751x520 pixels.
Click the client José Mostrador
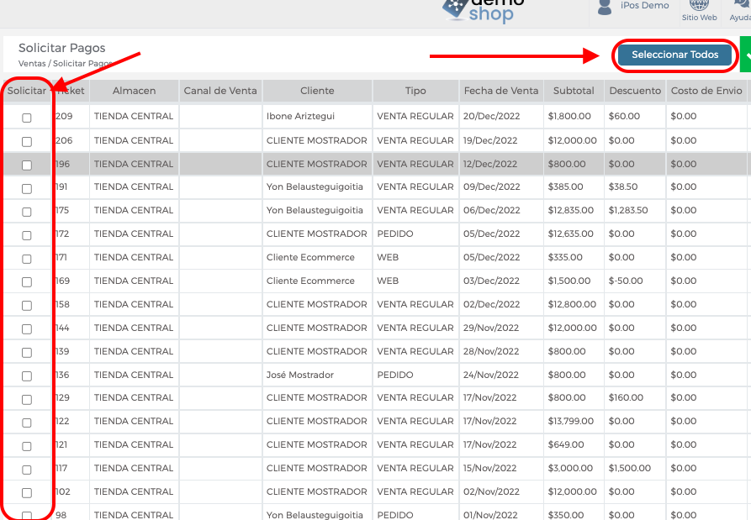(300, 375)
